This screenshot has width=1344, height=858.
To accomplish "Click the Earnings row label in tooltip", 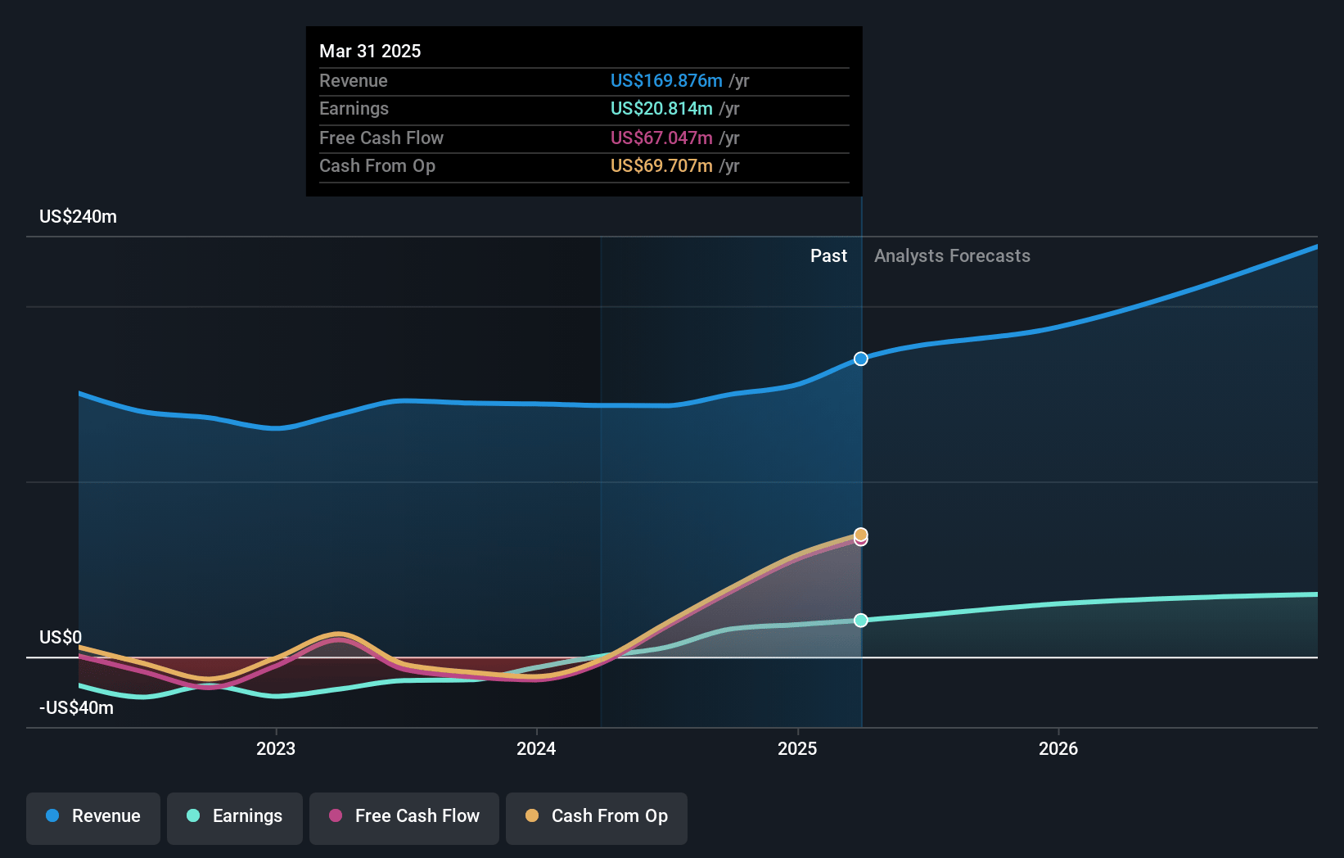I will coord(354,108).
